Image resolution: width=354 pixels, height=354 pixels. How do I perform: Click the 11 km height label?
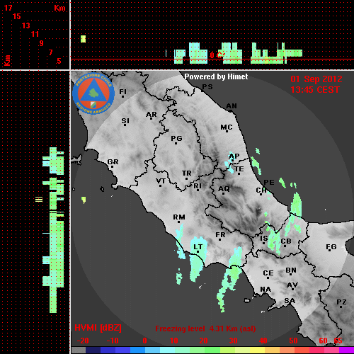tap(35, 34)
